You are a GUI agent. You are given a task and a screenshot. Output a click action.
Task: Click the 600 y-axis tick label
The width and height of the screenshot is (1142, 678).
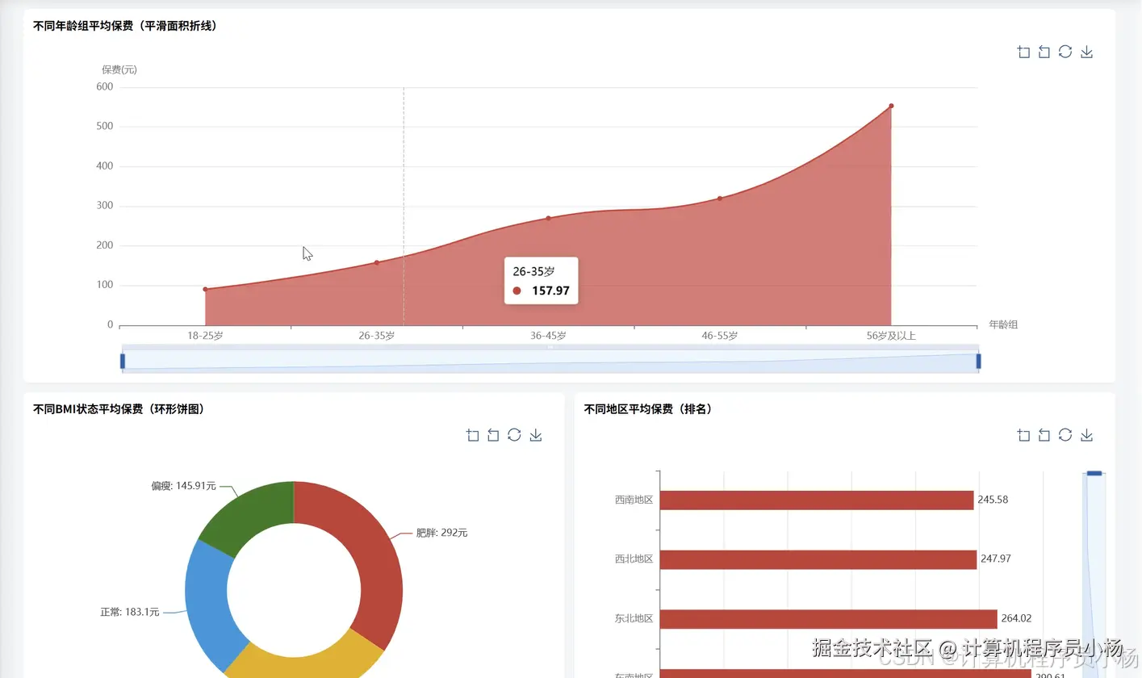105,86
